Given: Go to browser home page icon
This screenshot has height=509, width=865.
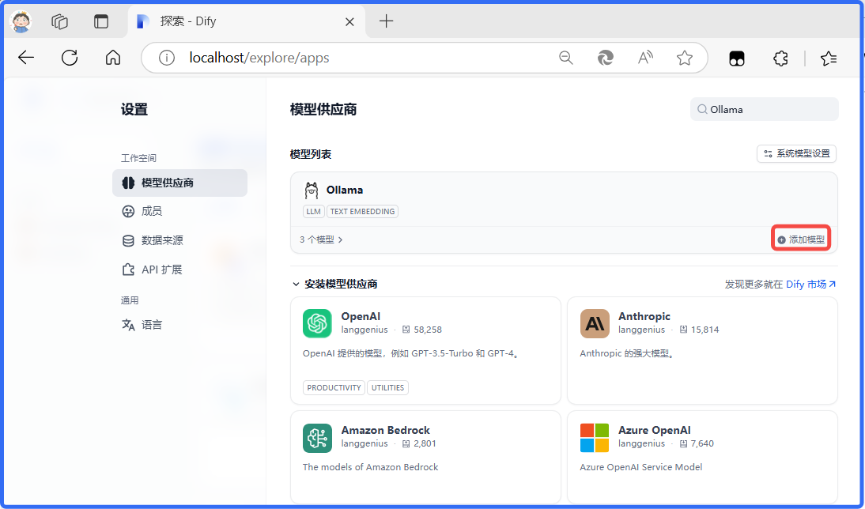Looking at the screenshot, I should 113,58.
